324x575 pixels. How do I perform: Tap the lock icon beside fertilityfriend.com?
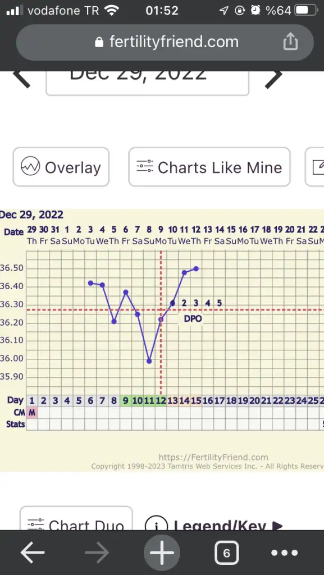tap(99, 42)
